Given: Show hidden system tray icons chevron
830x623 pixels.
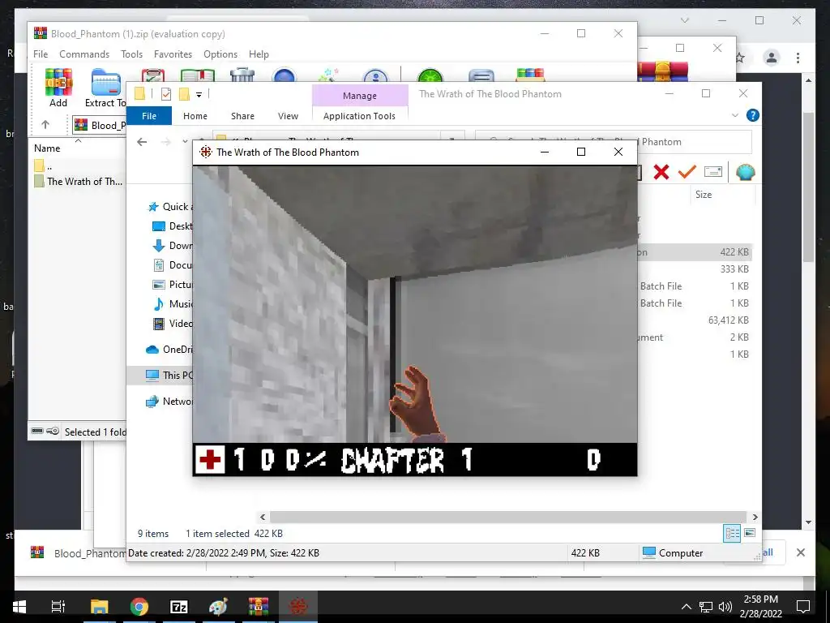Looking at the screenshot, I should click(686, 607).
